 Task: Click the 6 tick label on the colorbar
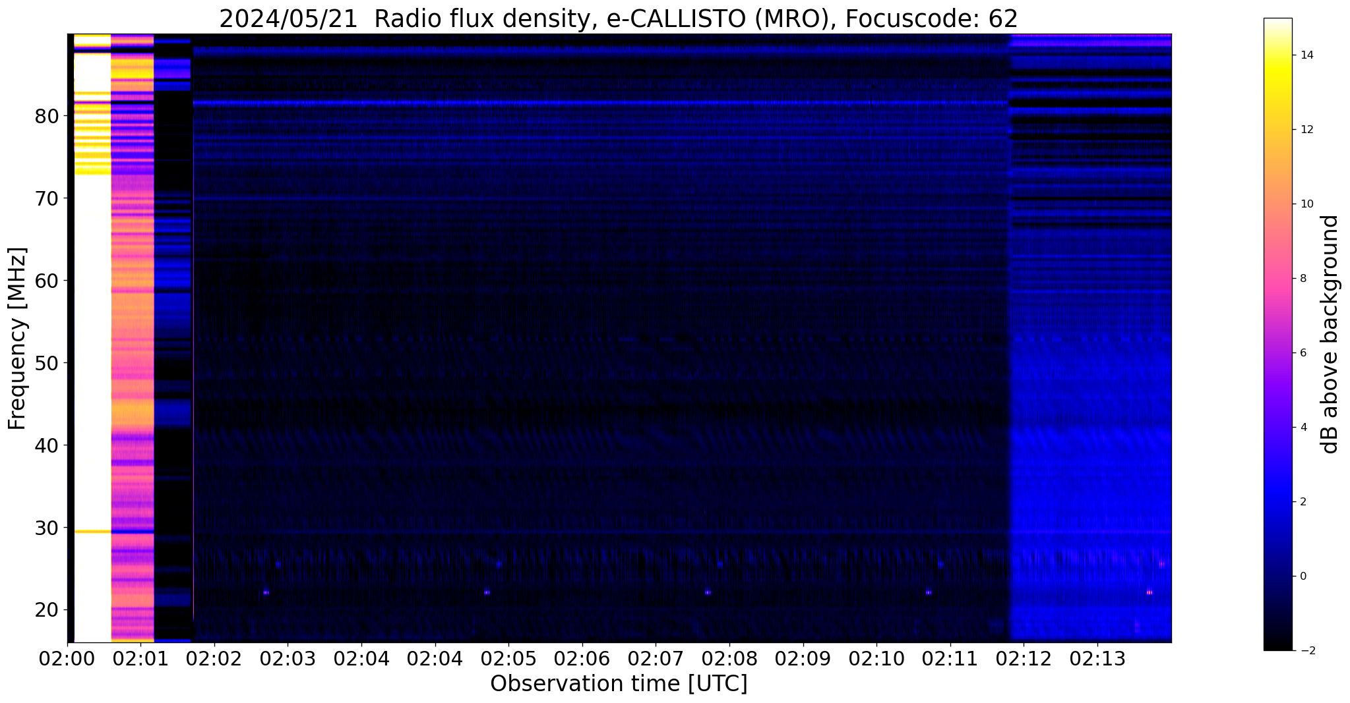click(1303, 353)
